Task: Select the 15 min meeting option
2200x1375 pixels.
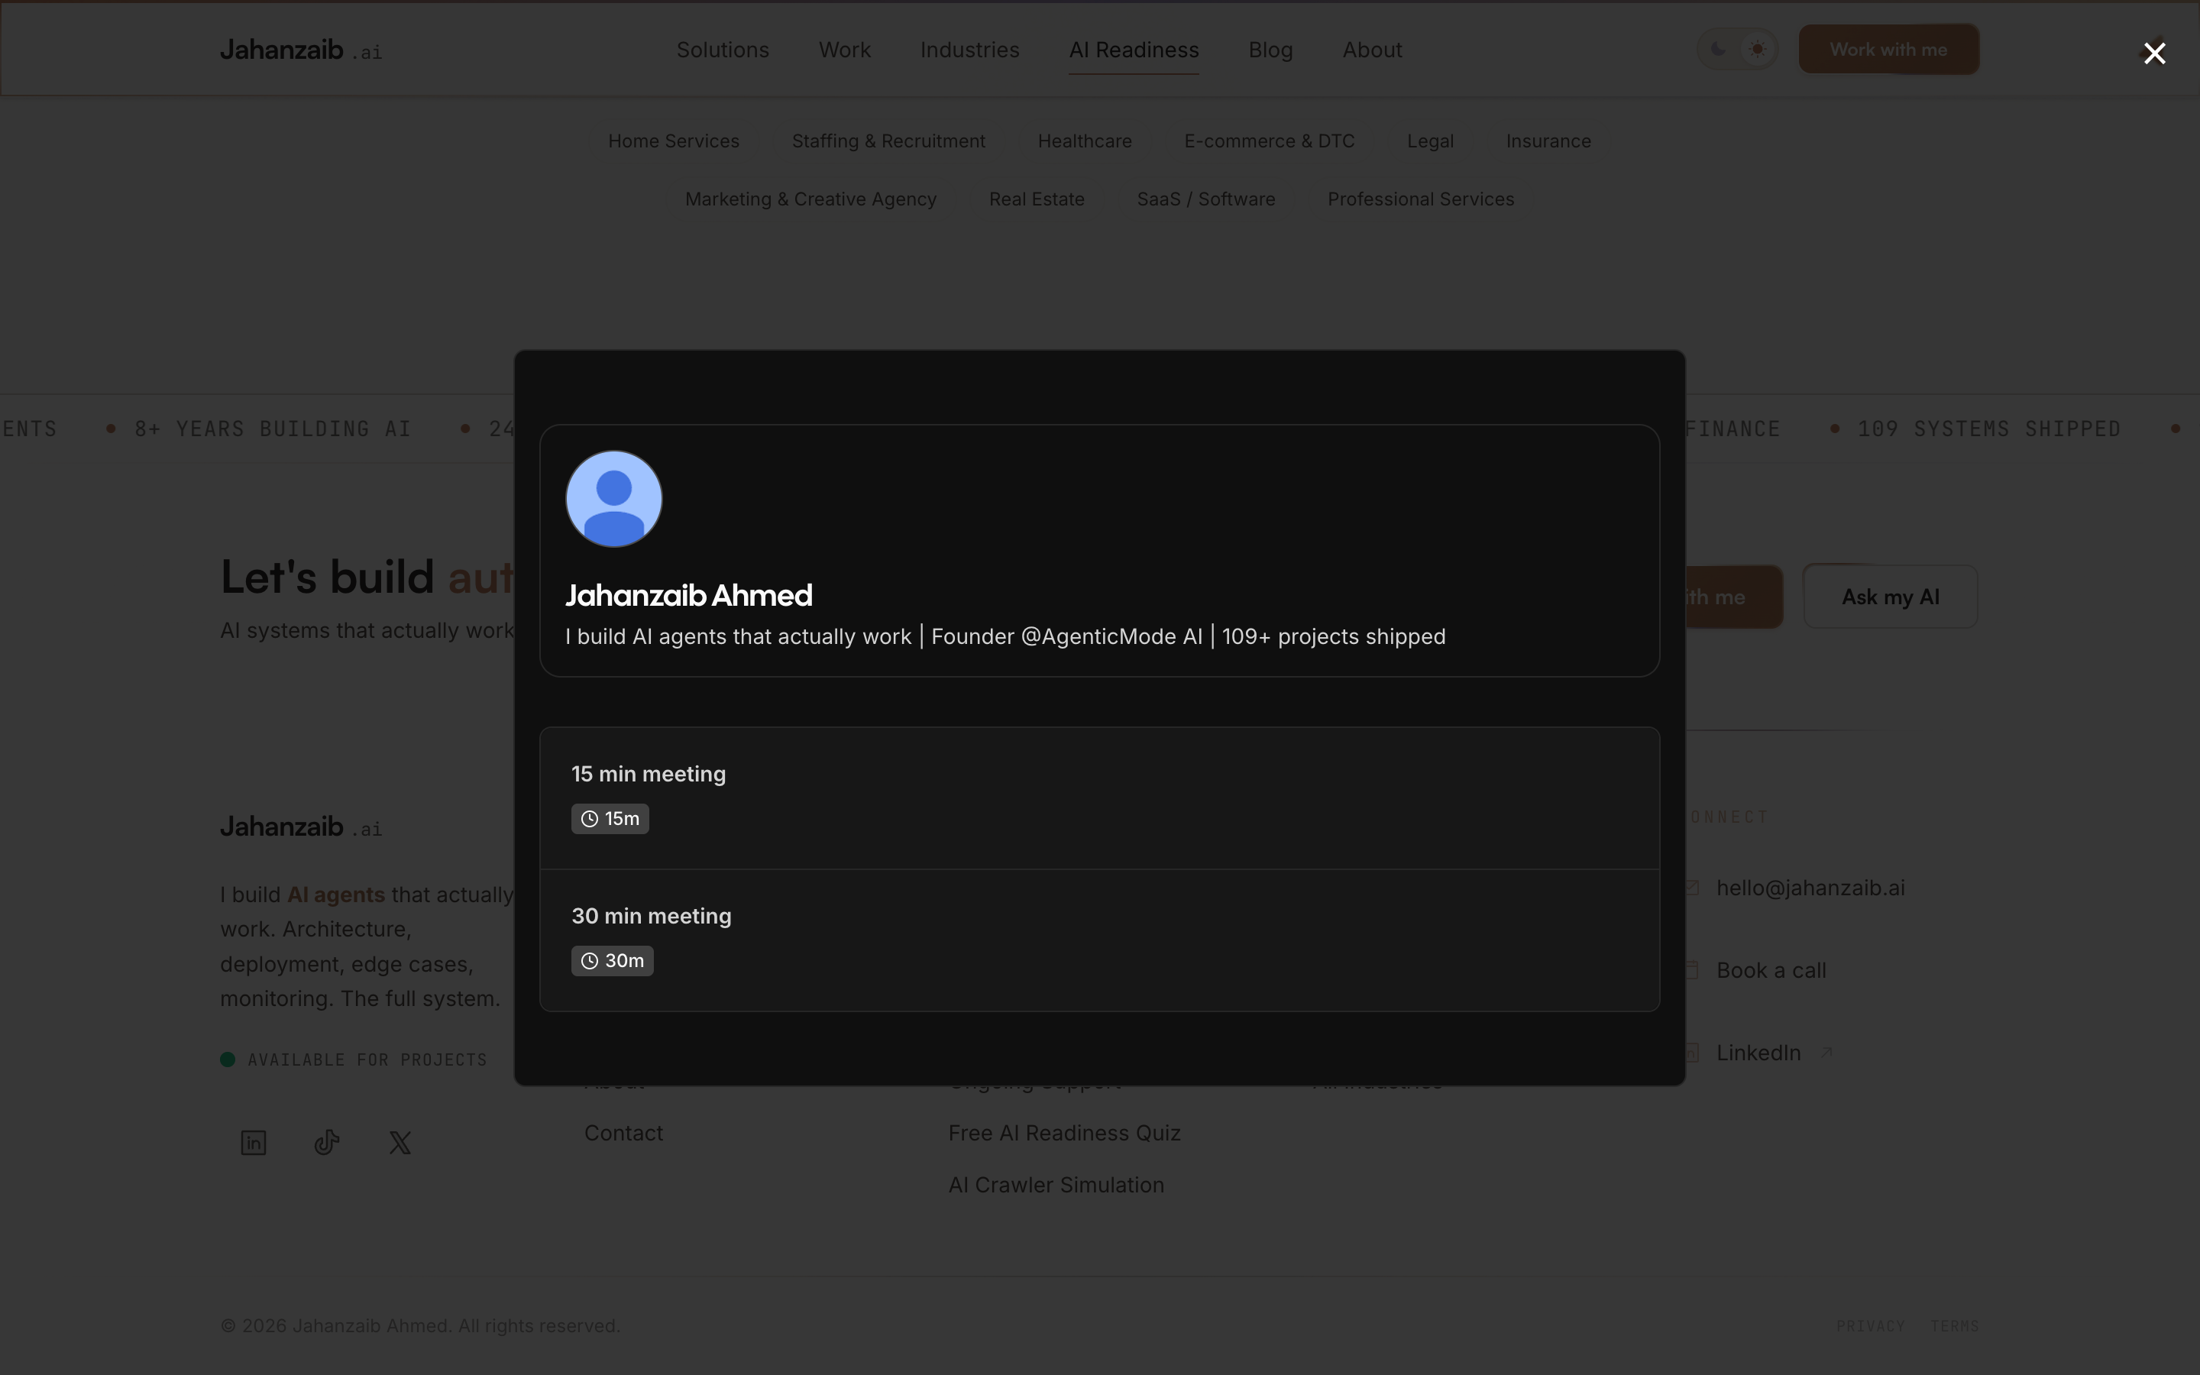Action: tap(1099, 797)
